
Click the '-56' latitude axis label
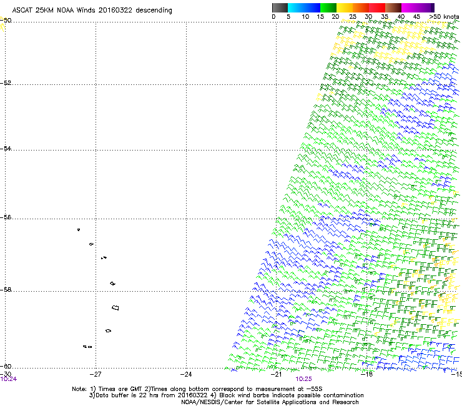click(x=6, y=217)
